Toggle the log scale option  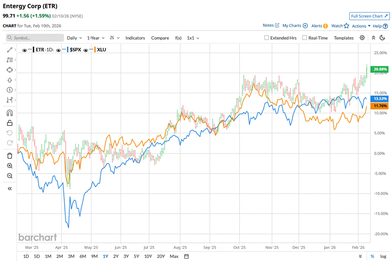383,256
